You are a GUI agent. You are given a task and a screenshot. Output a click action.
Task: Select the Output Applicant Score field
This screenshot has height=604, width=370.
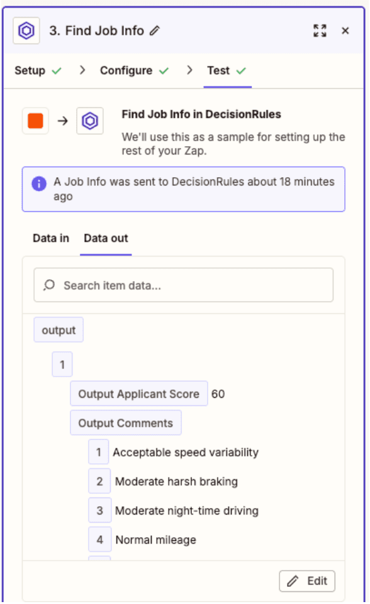139,393
